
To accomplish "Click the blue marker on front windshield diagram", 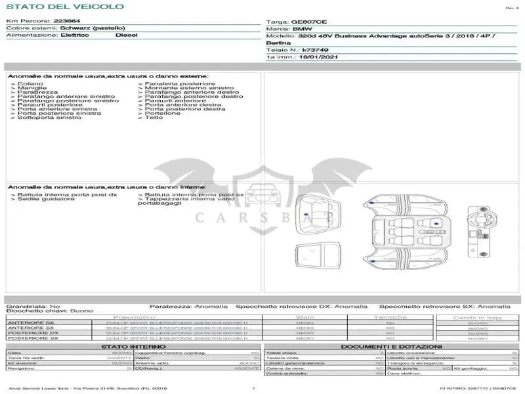I will (306, 215).
